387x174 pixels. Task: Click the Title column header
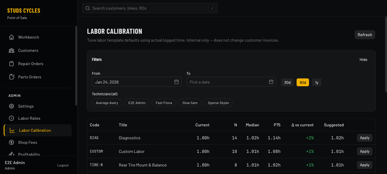pos(123,125)
